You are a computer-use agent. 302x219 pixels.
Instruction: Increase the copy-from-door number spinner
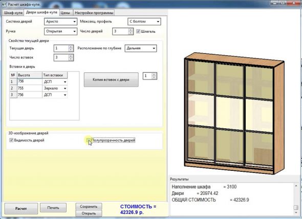(x=154, y=74)
